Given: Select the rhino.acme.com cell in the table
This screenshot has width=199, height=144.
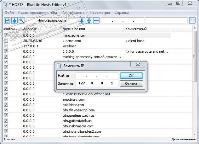Looking at the screenshot, I should (74, 35).
